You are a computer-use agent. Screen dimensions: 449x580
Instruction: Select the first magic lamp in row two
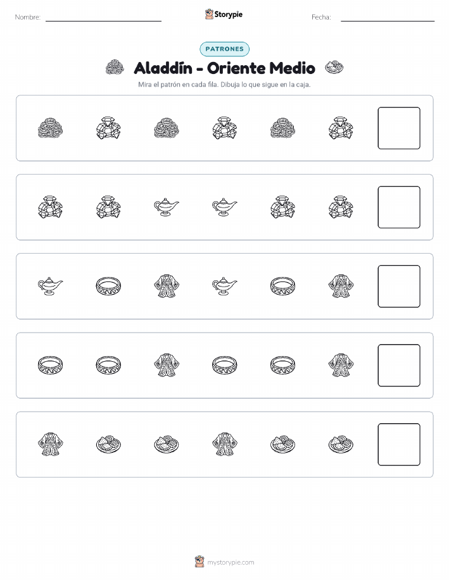click(x=167, y=207)
